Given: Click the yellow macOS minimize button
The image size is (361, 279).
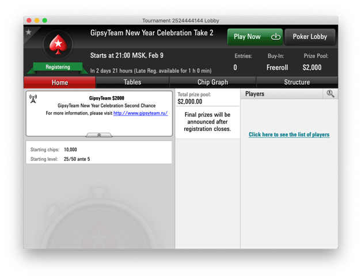Looking at the screenshot, I should (x=37, y=21).
